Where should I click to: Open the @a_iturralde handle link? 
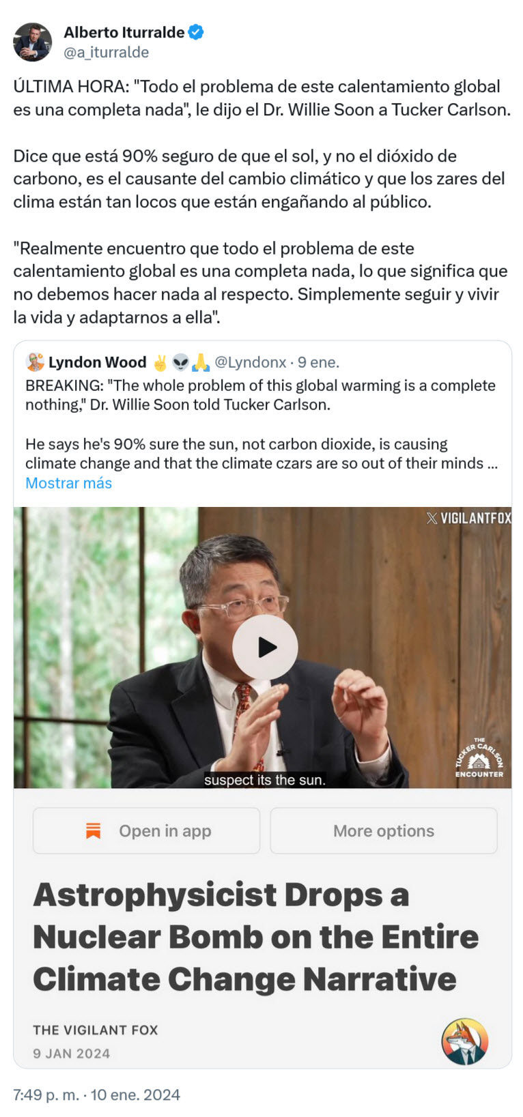coord(106,53)
